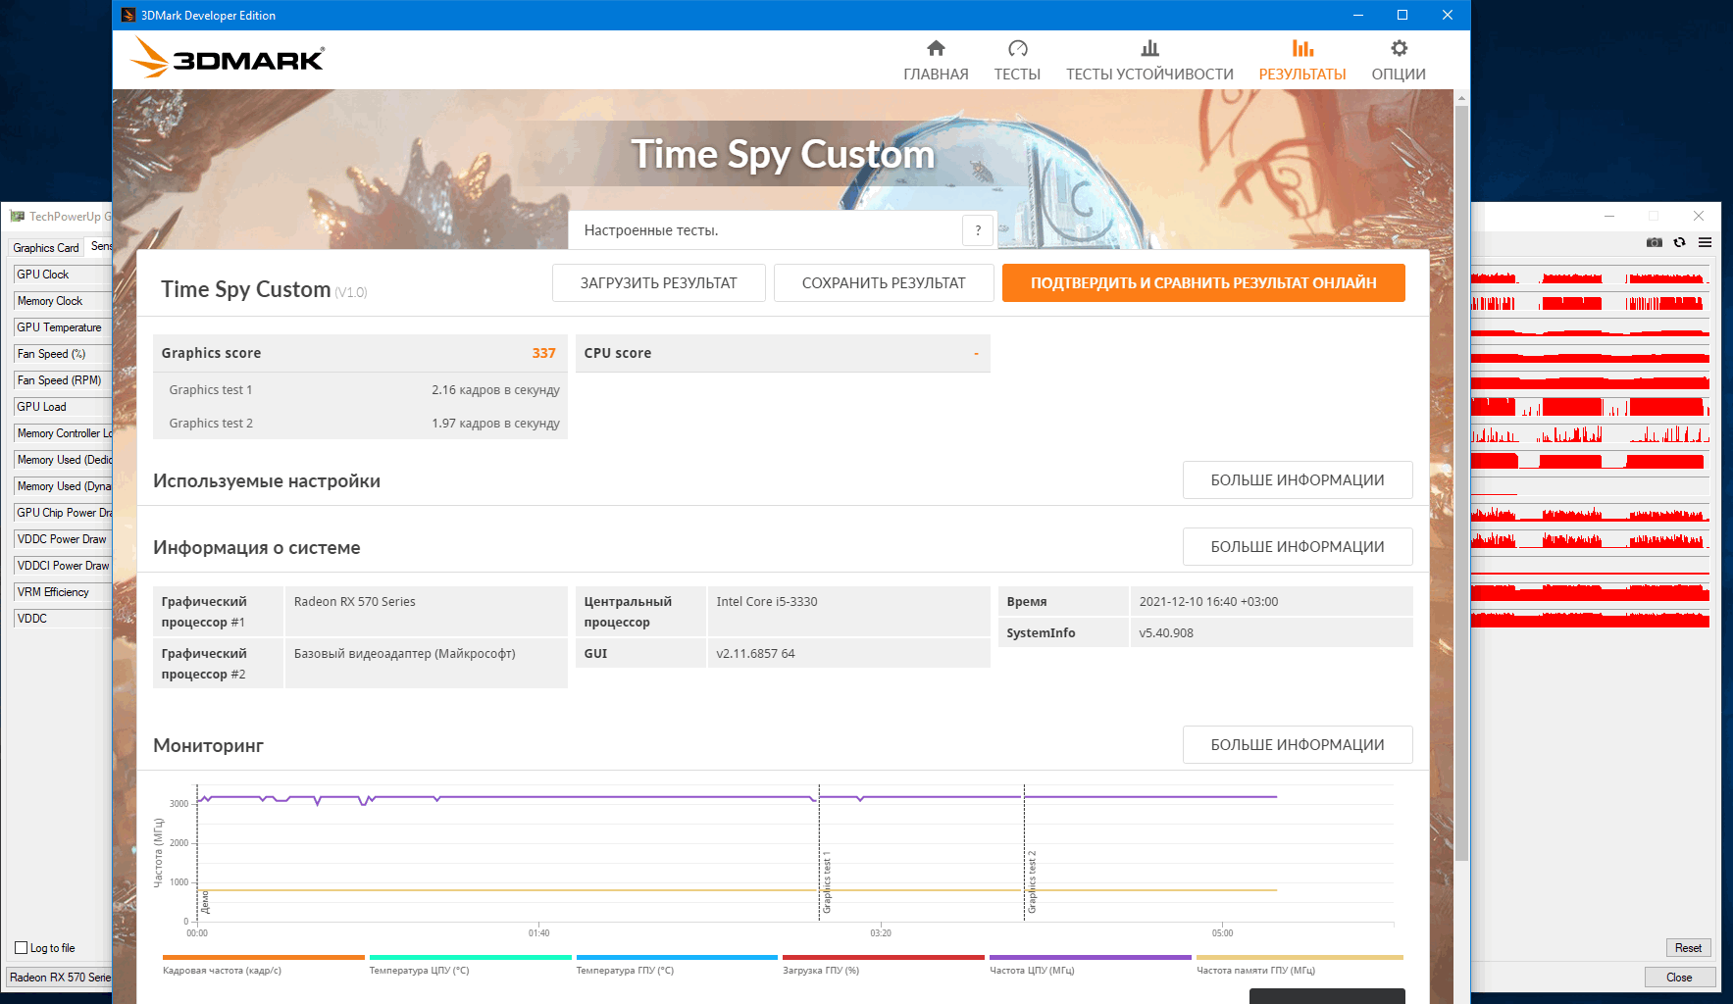The height and width of the screenshot is (1004, 1733).
Task: Click the Memory Clock graph in GPU-Z
Action: point(1590,301)
